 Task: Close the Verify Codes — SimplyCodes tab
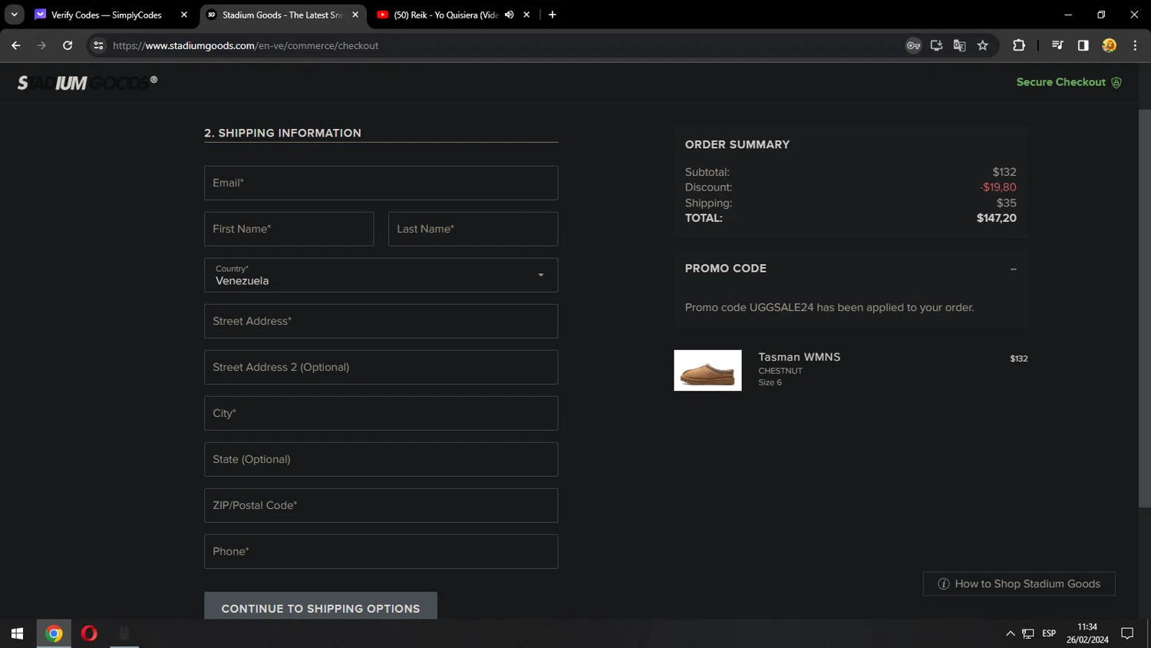pos(184,15)
